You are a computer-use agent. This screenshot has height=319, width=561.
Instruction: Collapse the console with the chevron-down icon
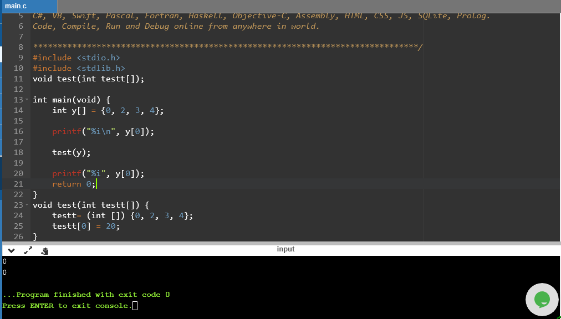(11, 251)
